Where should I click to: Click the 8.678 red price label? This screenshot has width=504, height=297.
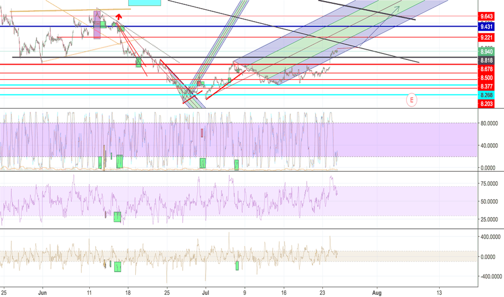click(x=486, y=69)
